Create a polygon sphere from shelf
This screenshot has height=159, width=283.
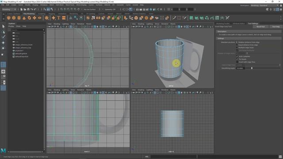[x=9, y=18]
